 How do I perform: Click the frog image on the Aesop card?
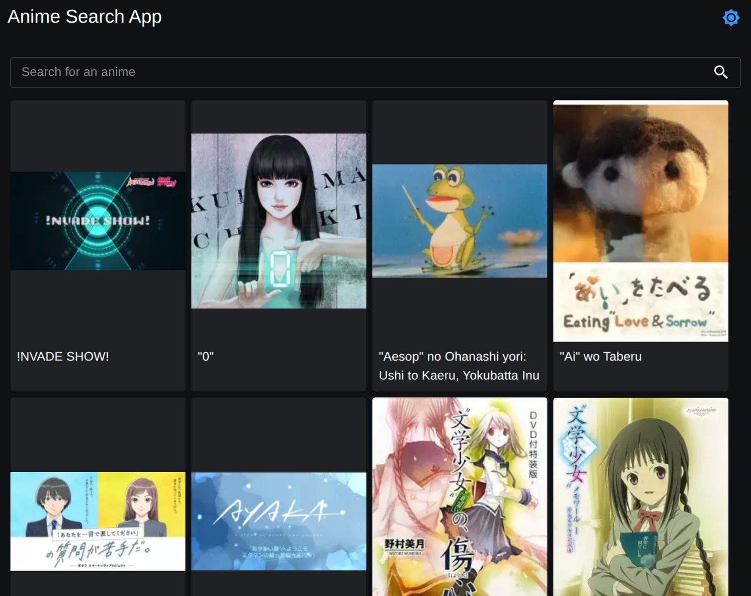(x=459, y=221)
